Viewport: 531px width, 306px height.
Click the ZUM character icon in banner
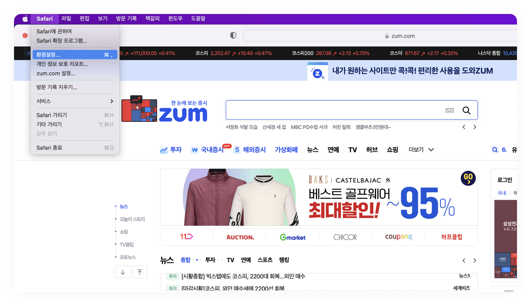[317, 71]
